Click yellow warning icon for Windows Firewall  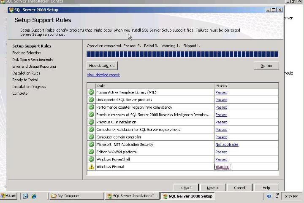coord(91,167)
